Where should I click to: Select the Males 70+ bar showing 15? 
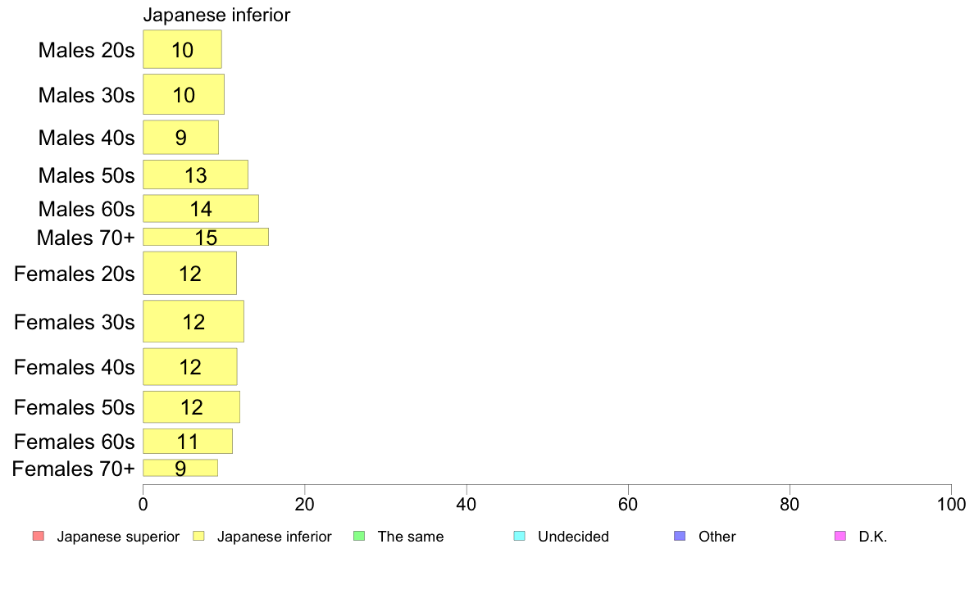click(x=206, y=237)
